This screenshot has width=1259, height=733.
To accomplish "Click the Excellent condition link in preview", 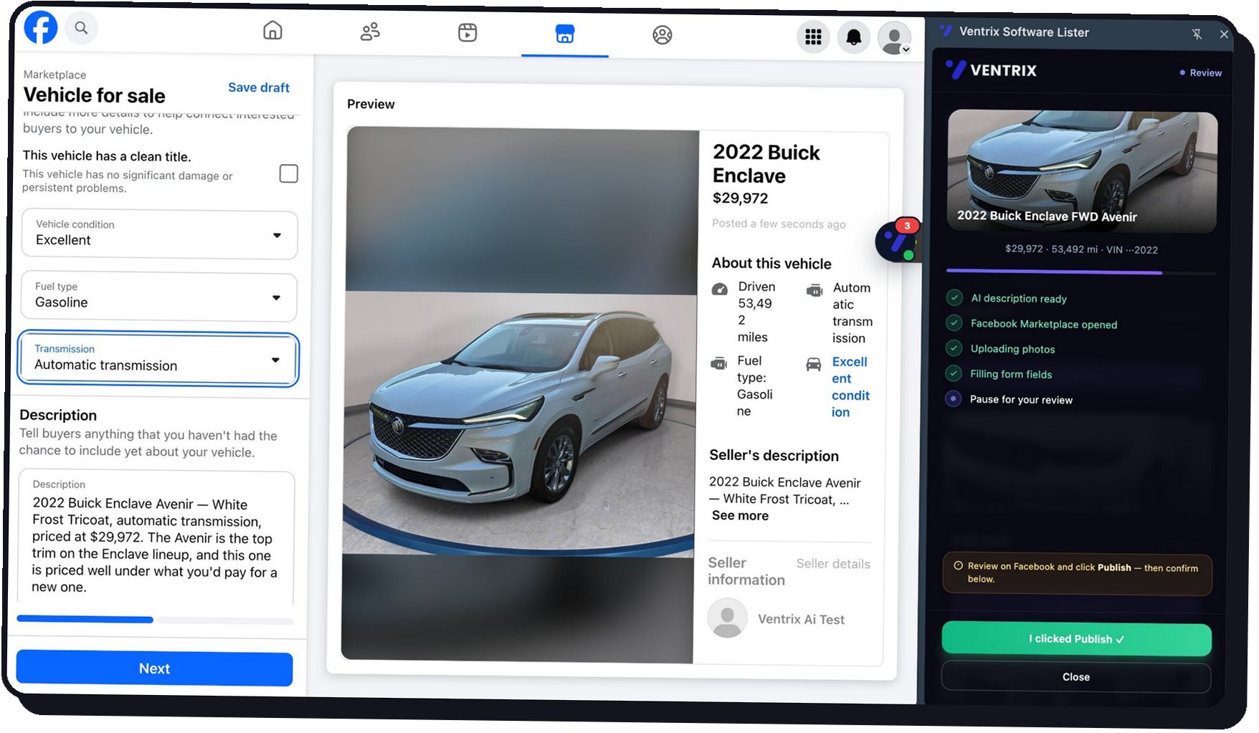I will (850, 387).
